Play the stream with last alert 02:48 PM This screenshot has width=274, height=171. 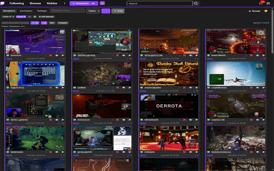pyautogui.click(x=264, y=152)
